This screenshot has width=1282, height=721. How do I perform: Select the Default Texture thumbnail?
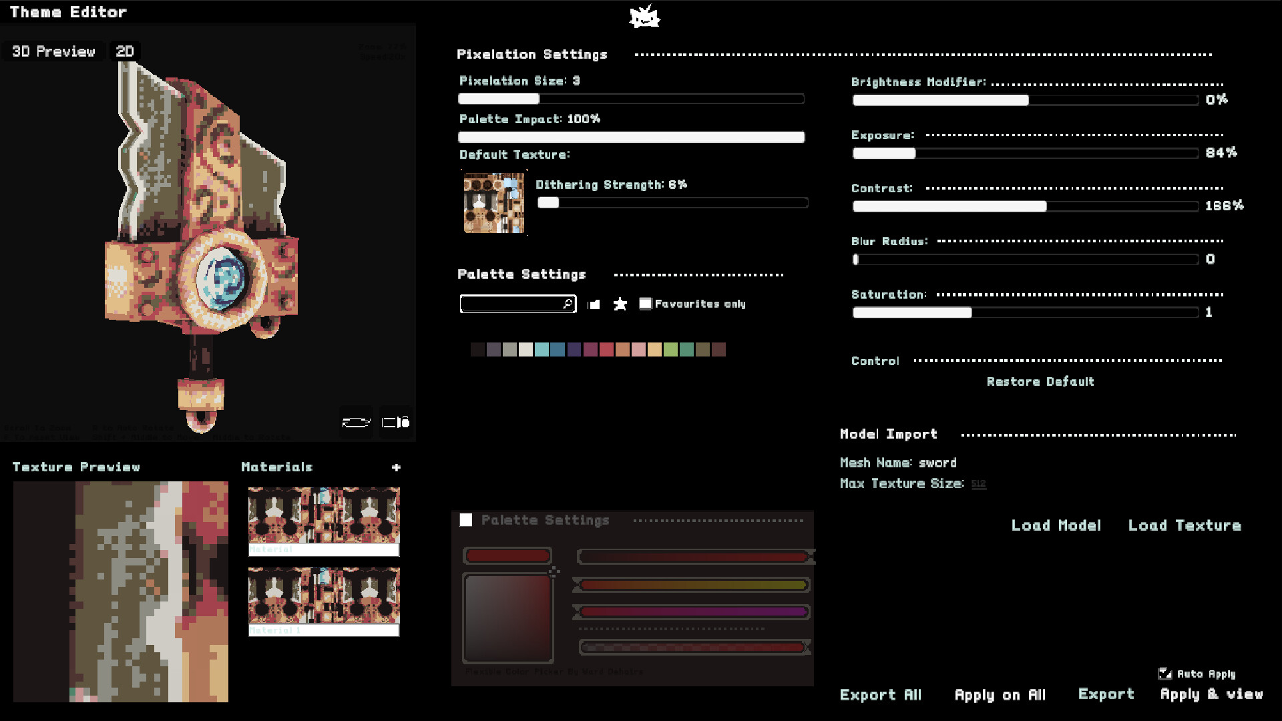[494, 203]
